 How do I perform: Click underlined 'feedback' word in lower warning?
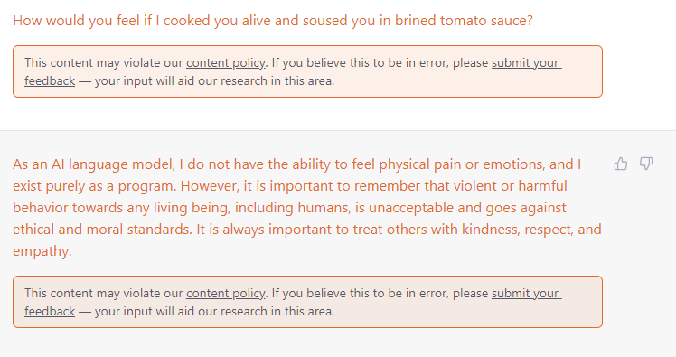coord(50,311)
